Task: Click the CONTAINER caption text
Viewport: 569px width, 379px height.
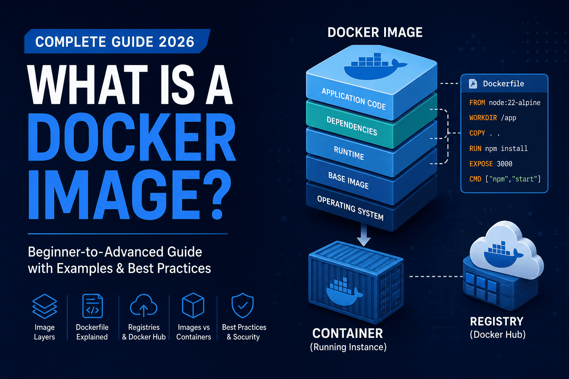Action: pos(347,333)
